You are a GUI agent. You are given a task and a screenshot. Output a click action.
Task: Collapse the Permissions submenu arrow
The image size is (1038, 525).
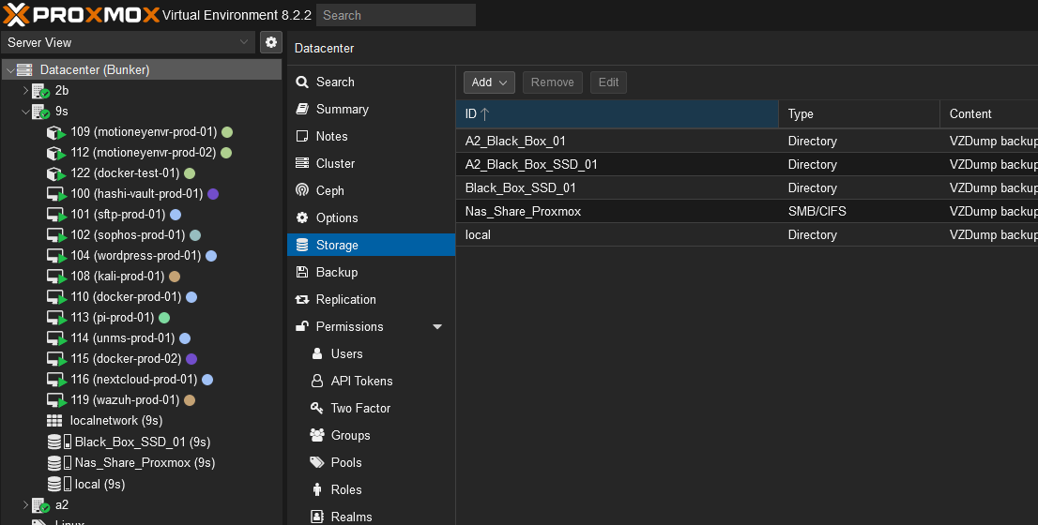coord(437,326)
